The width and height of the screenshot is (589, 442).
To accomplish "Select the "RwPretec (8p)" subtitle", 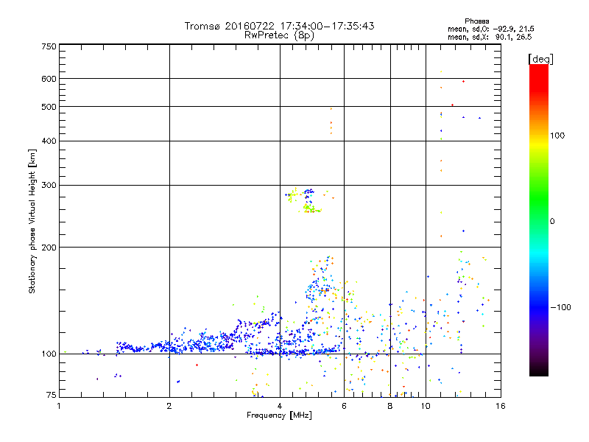I will pos(279,35).
